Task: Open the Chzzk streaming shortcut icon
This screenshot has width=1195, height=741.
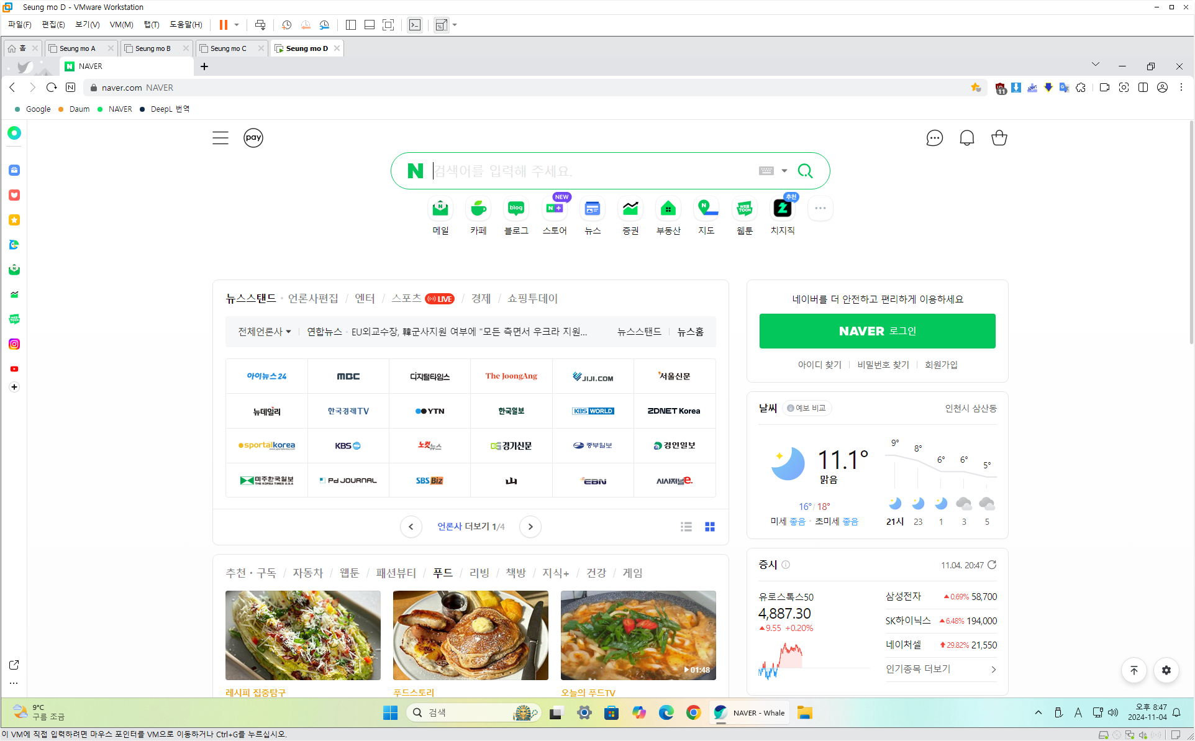Action: (x=782, y=209)
